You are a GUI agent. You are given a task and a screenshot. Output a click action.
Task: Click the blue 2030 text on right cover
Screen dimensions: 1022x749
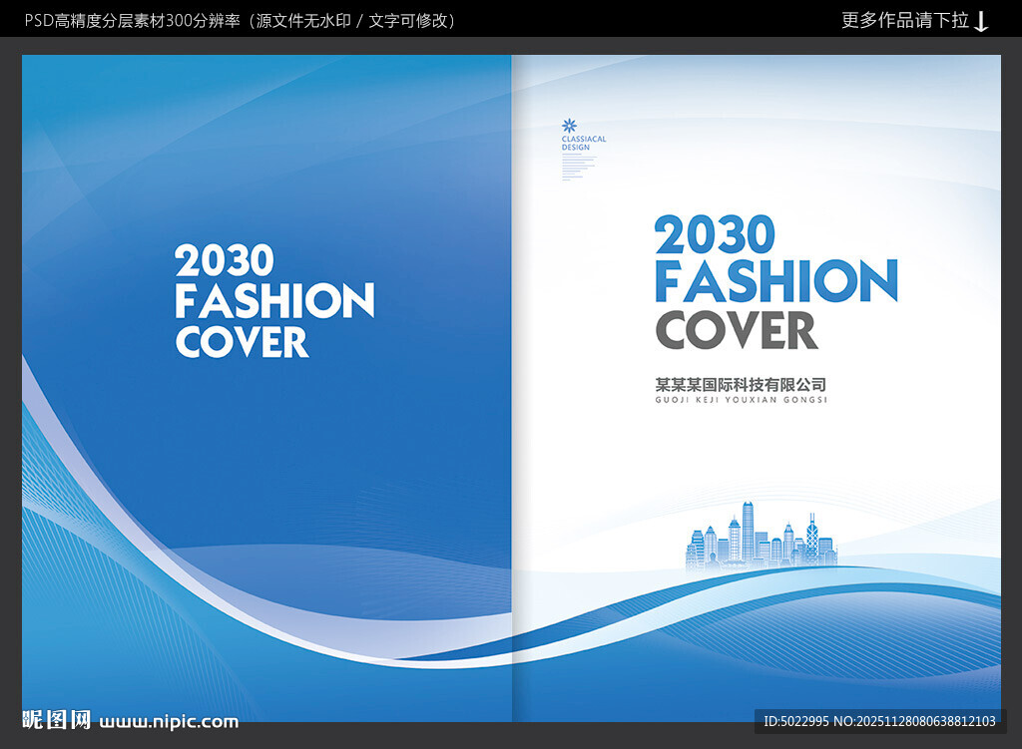pos(715,234)
